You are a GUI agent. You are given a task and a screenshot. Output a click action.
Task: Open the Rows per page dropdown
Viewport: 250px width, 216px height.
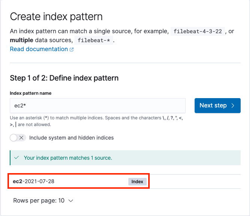coord(43,201)
